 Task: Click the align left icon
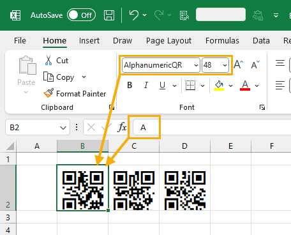point(280,85)
